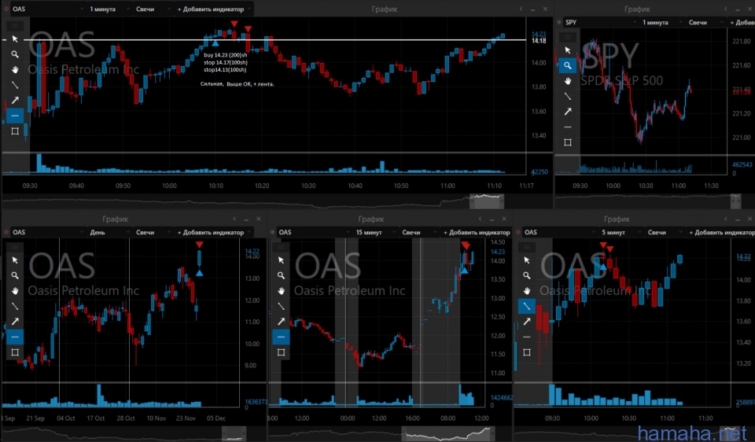Click the 'График' title of the 15-minute panel
Viewport: 755px width, 442px height.
(370, 219)
